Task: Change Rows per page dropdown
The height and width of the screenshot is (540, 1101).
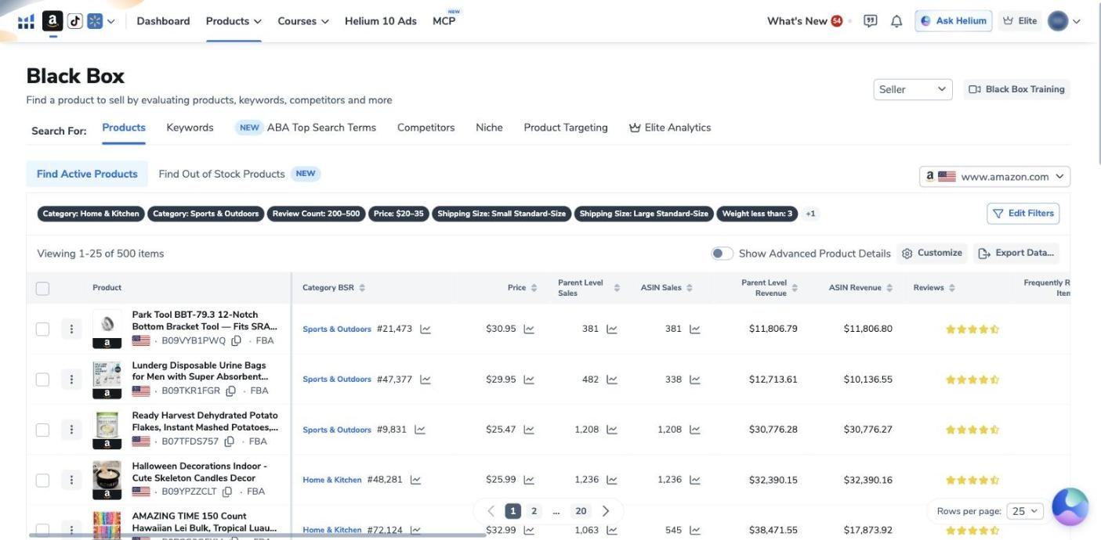Action: tap(1024, 511)
